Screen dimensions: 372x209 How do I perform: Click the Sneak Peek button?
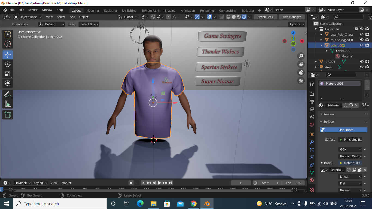tap(266, 17)
